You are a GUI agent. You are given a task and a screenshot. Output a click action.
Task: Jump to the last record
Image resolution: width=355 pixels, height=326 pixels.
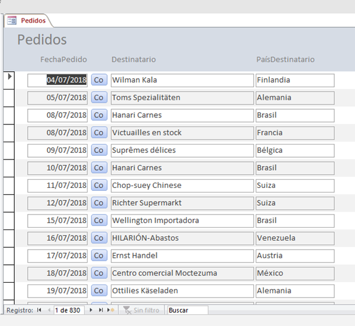(x=101, y=310)
